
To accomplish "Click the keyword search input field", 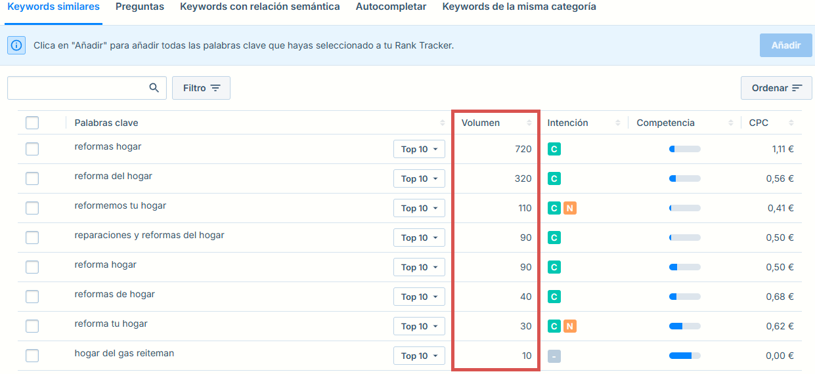I will [77, 88].
